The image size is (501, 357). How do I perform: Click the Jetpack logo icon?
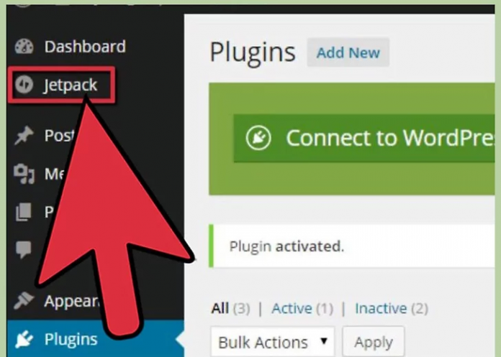[x=24, y=85]
